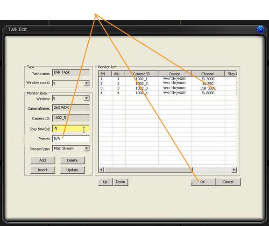Image resolution: width=269 pixels, height=226 pixels.
Task: Click the Cancel button
Action: click(x=228, y=182)
